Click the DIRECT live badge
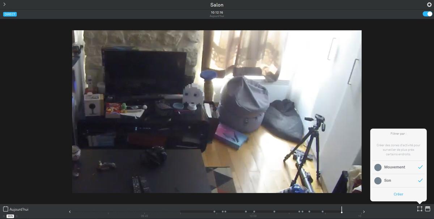434x219 pixels. (10, 14)
